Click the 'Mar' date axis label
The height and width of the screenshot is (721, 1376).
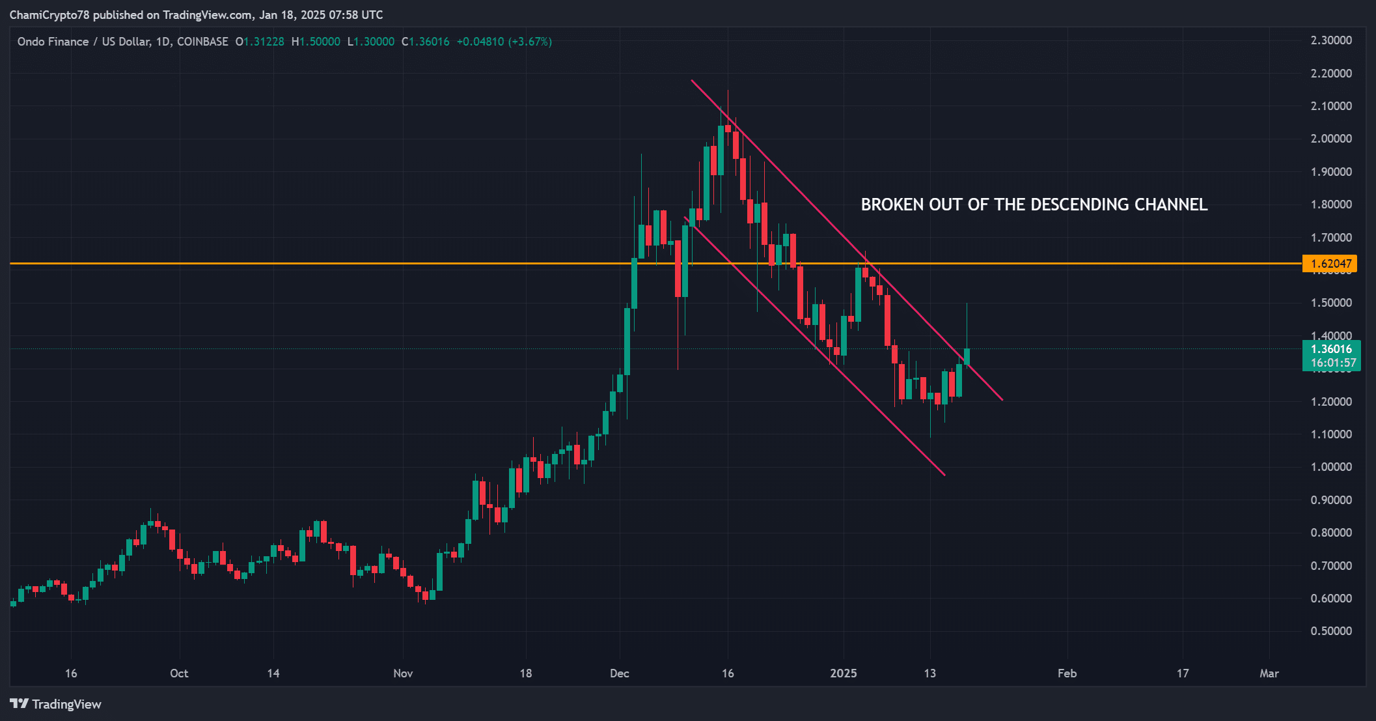tap(1269, 673)
